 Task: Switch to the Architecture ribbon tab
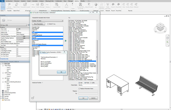click(x=9, y=1)
